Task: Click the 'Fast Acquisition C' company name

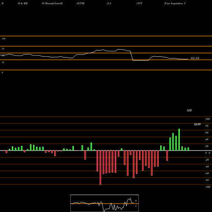Action: [x=175, y=3]
